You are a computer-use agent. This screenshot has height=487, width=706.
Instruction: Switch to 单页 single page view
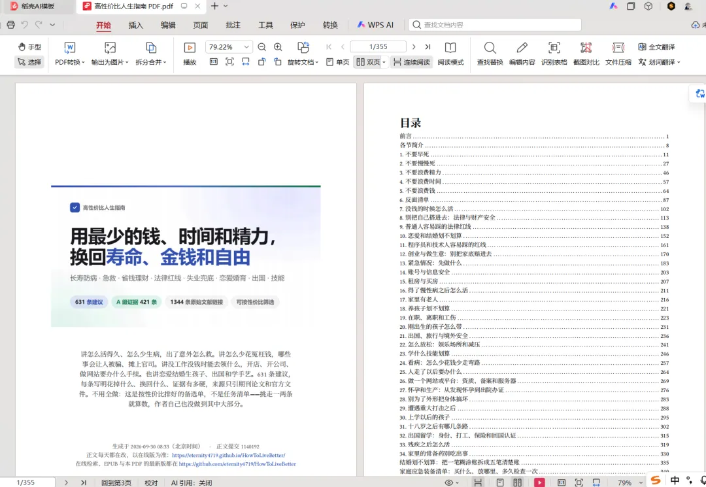point(338,62)
